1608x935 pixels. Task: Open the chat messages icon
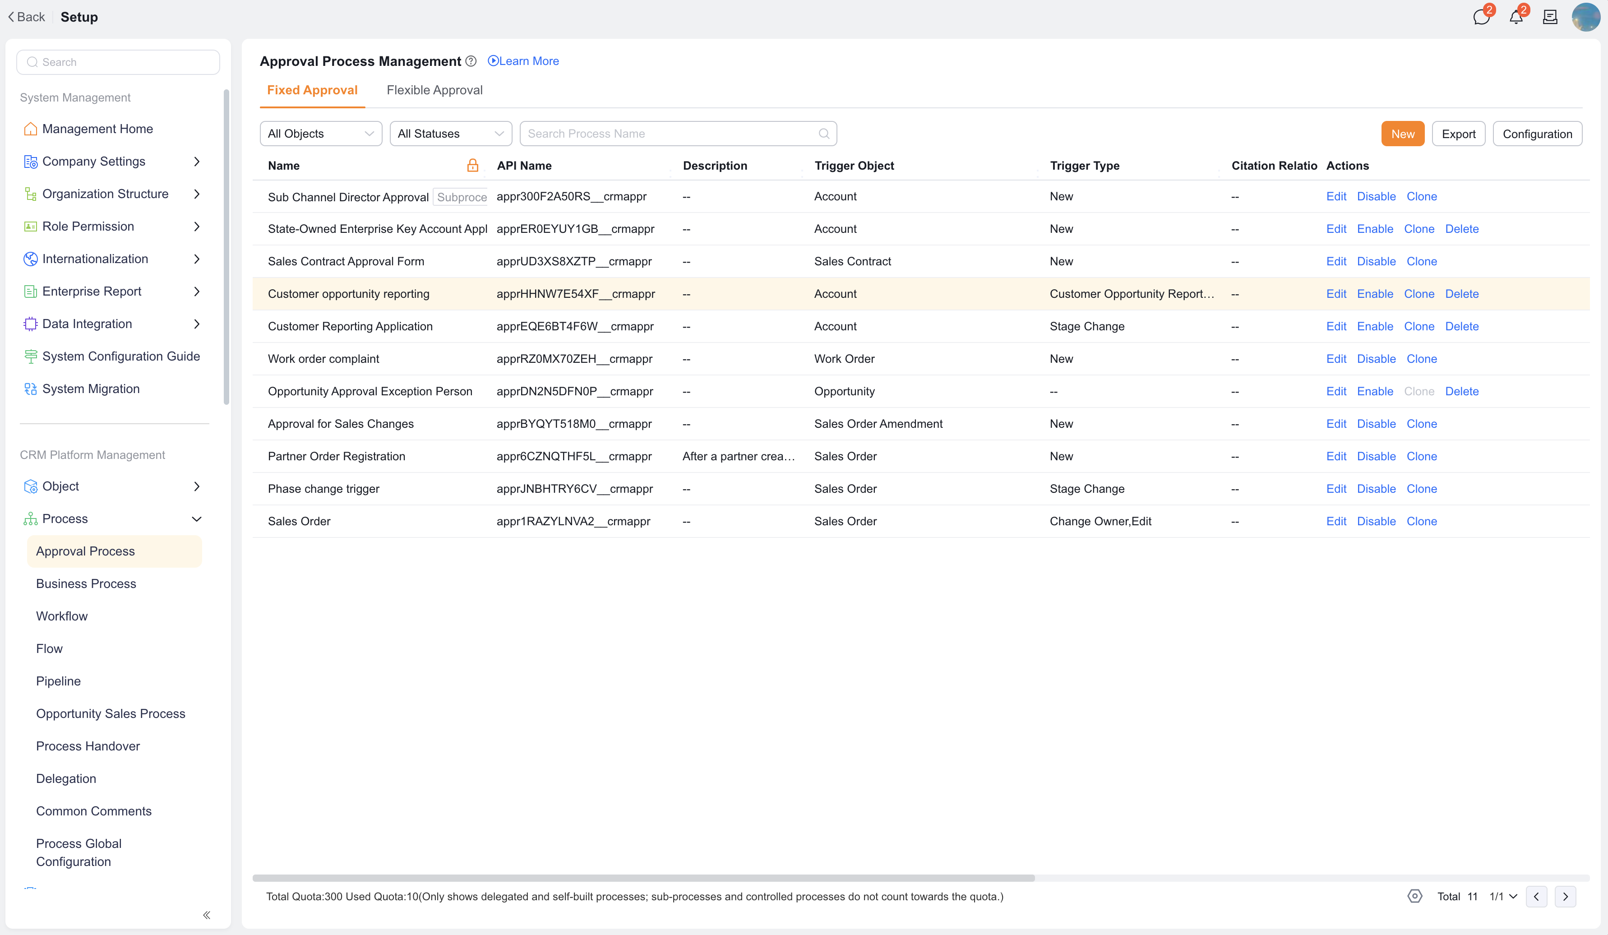point(1481,17)
